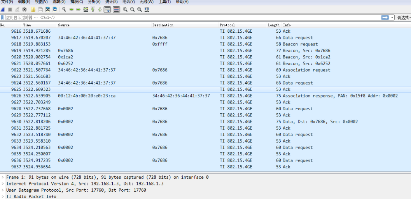Open capture options dialog
Screen dimensions: 411x199
tap(24, 10)
